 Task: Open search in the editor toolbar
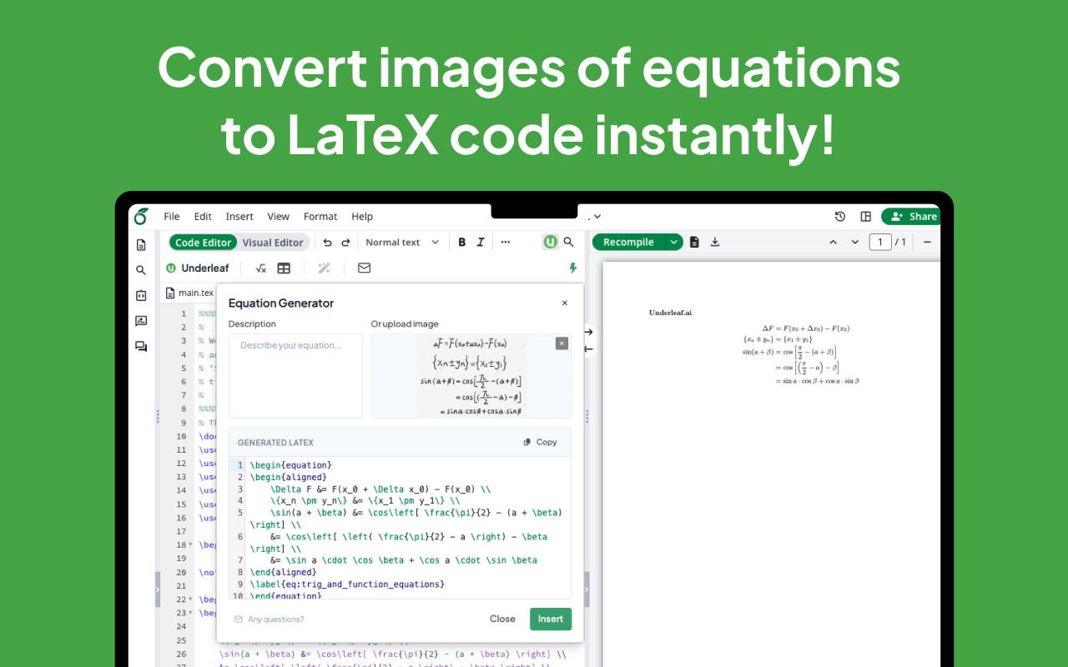[568, 242]
